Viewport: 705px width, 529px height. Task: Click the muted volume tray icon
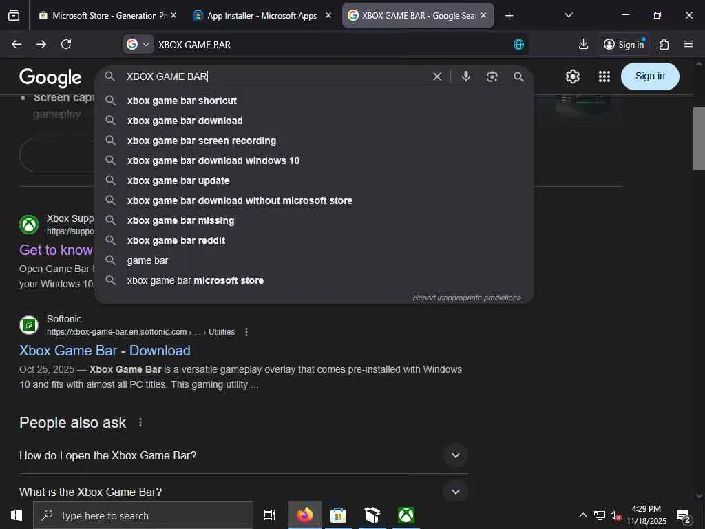tap(615, 515)
